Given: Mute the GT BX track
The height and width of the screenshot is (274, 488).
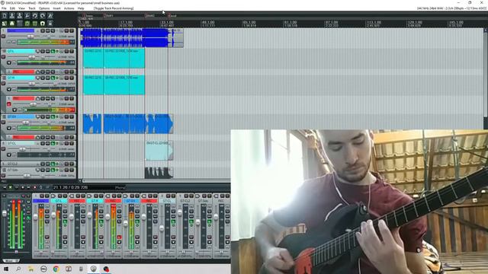Looking at the screenshot, I should pyautogui.click(x=66, y=116).
